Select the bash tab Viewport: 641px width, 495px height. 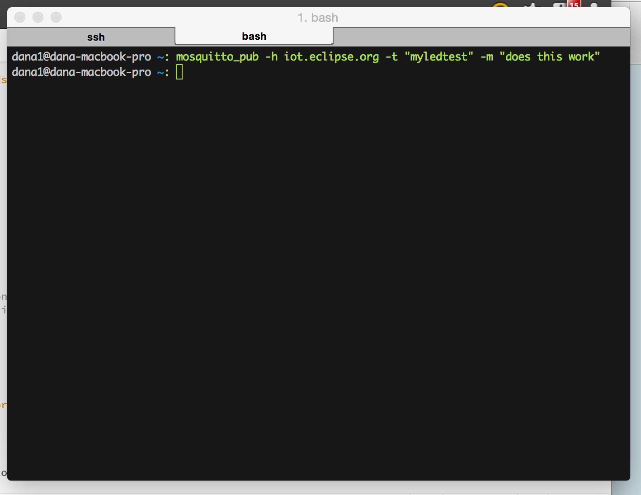254,36
